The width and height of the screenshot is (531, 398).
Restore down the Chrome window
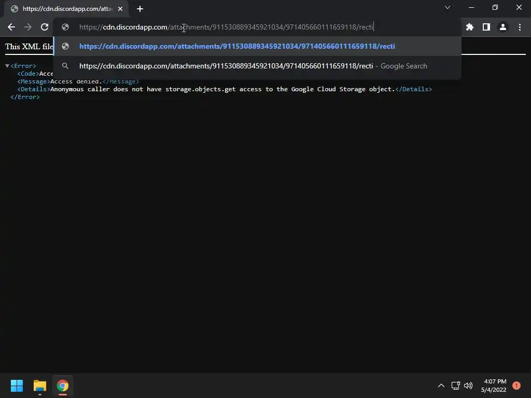coord(495,7)
